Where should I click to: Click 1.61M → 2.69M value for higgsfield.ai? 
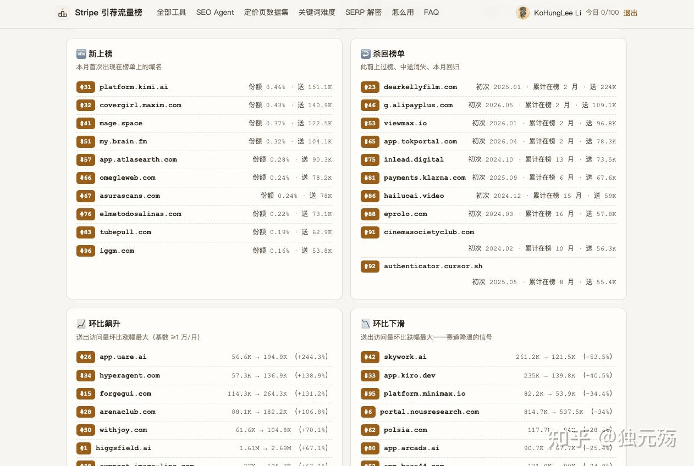[x=266, y=448]
